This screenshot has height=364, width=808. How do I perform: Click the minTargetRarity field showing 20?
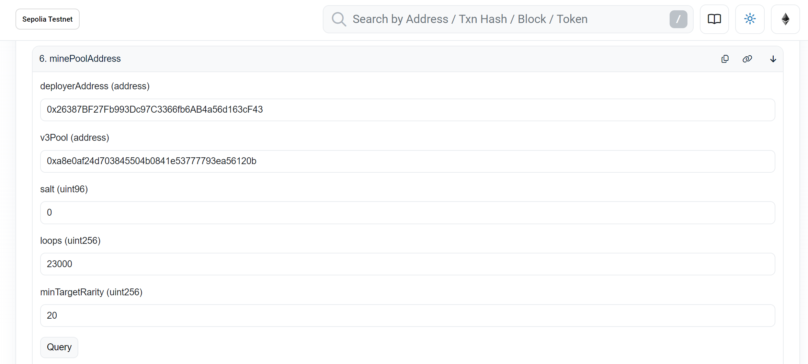pos(407,316)
